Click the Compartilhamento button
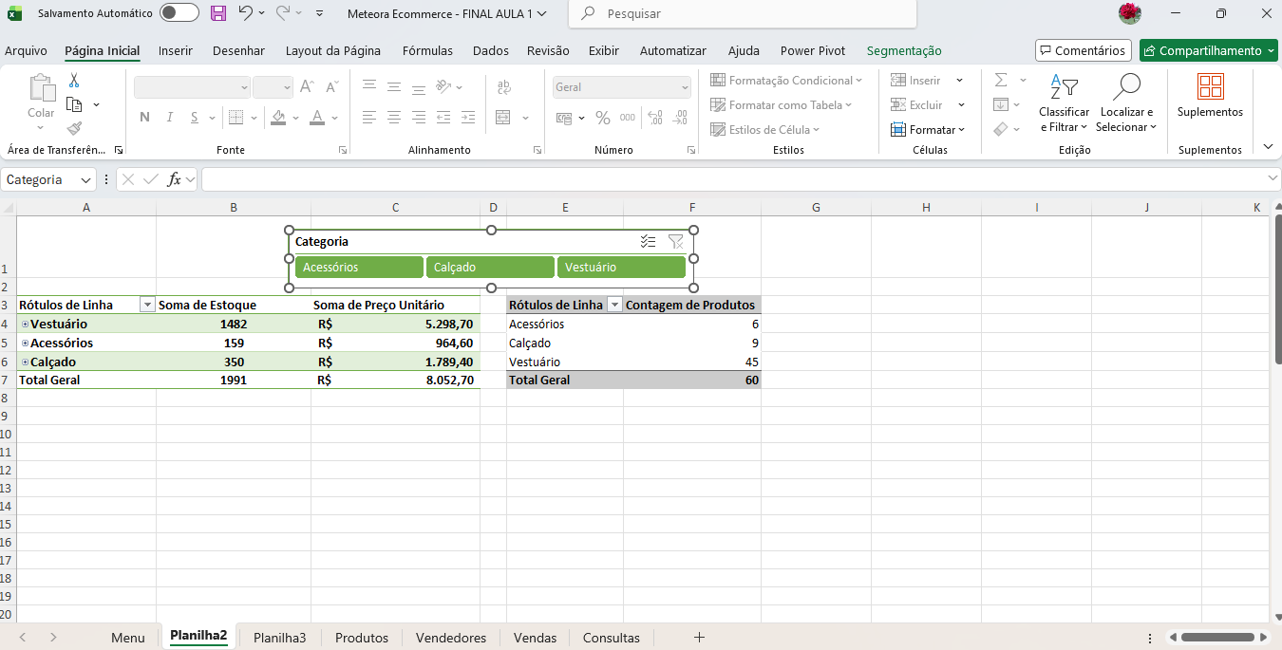This screenshot has height=650, width=1282. point(1209,51)
